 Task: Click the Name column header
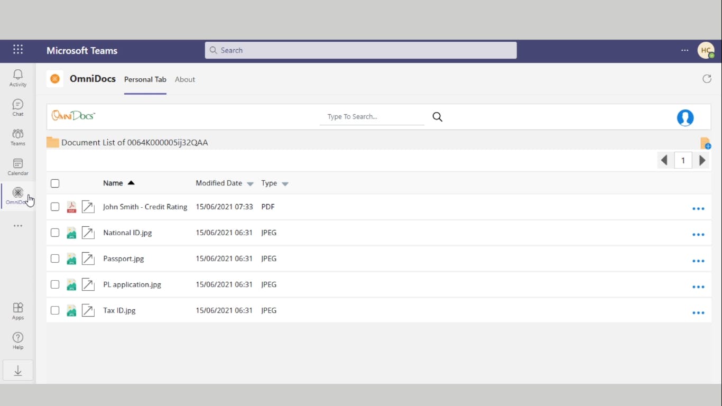(113, 183)
